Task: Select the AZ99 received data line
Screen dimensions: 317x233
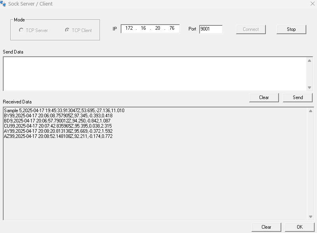Action: click(58, 136)
